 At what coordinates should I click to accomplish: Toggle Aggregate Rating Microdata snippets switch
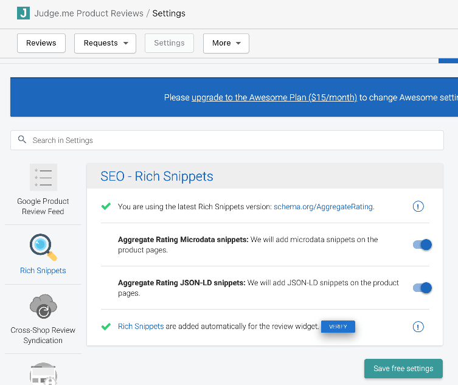tap(422, 245)
